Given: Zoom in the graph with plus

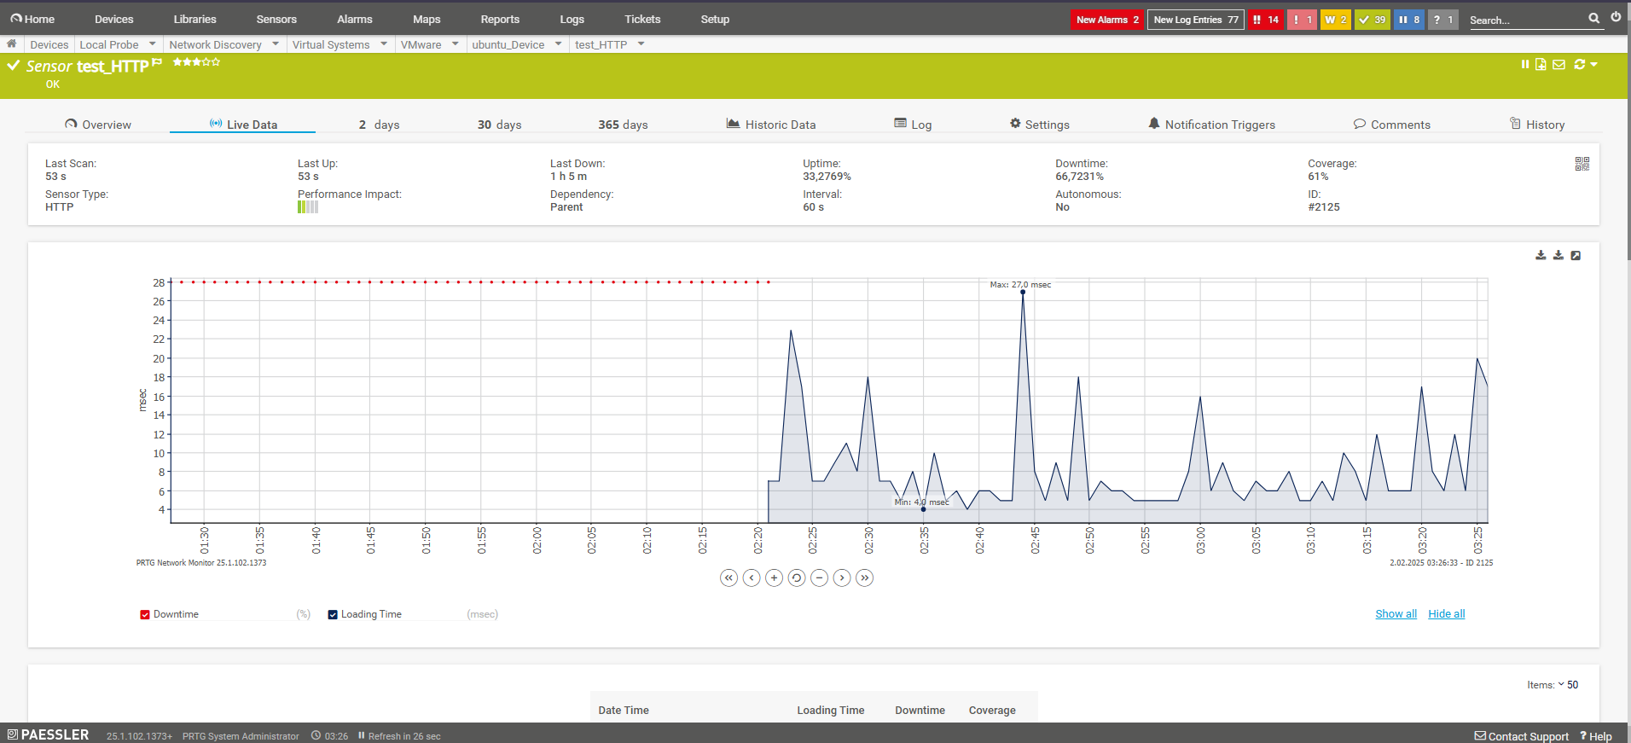Looking at the screenshot, I should (x=774, y=578).
